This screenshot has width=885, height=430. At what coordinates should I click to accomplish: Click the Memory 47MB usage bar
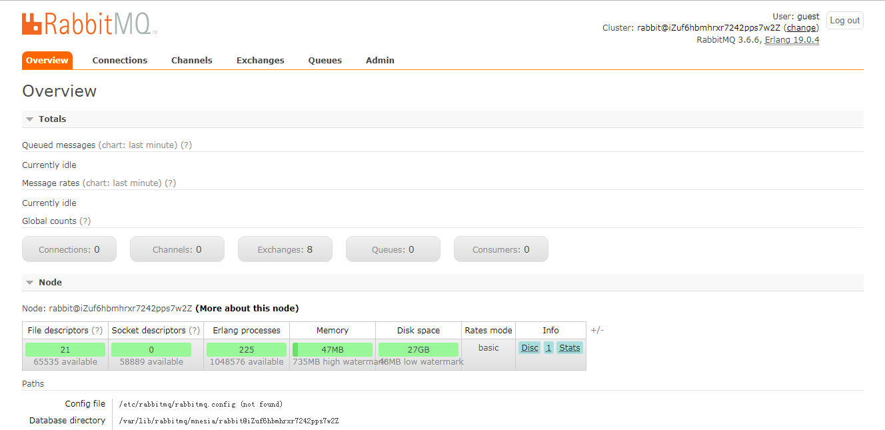(x=333, y=349)
